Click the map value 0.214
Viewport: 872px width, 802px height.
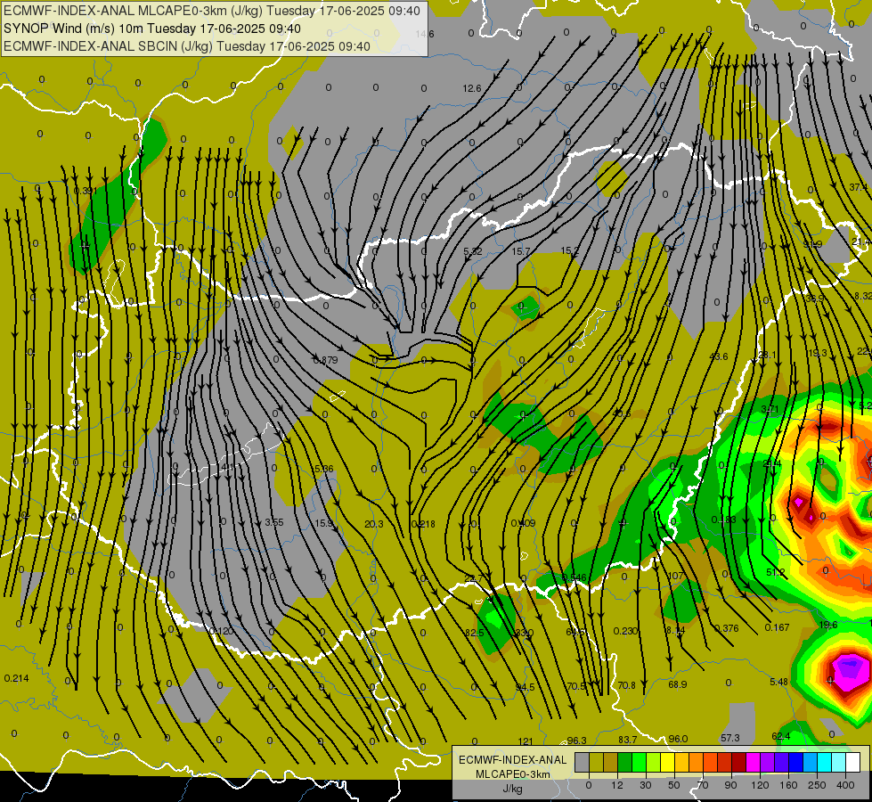[16, 678]
